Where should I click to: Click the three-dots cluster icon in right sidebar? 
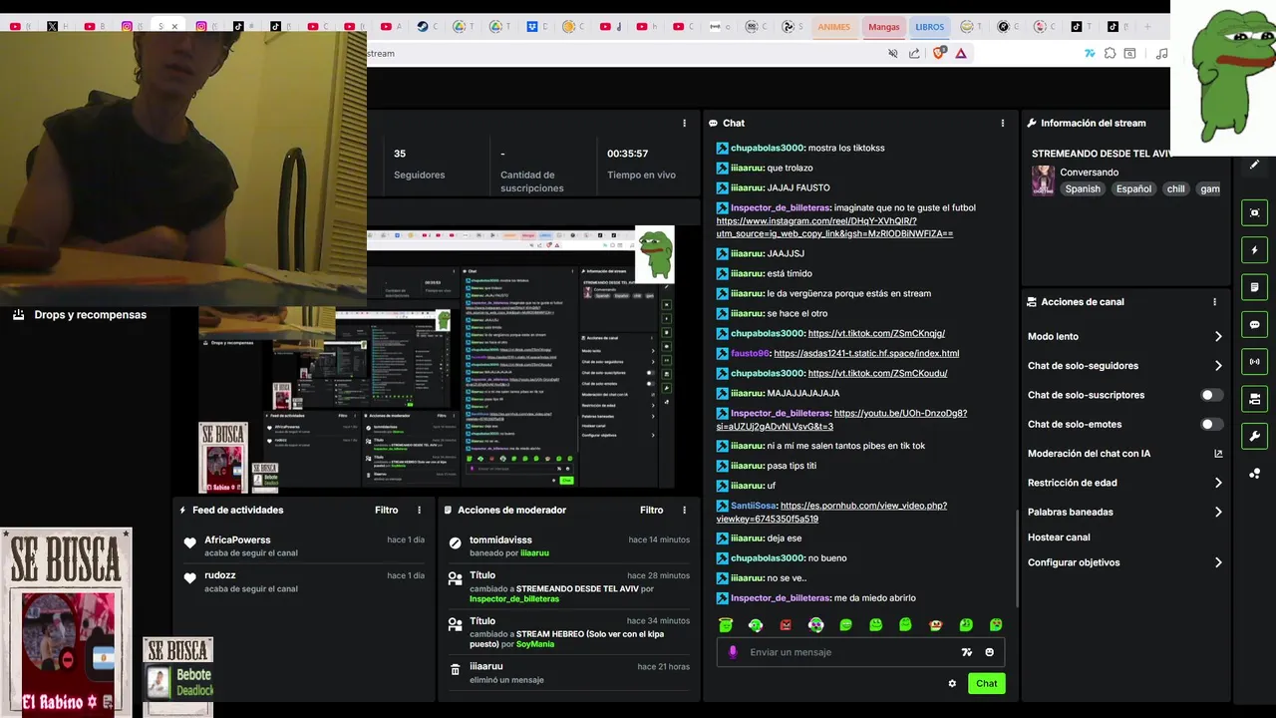[x=1254, y=473]
